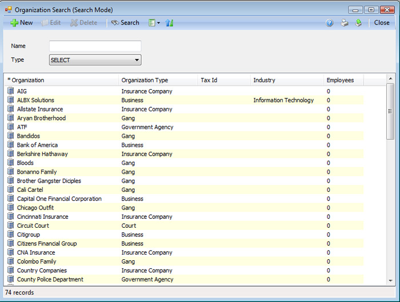
Task: Click the building icon for Cali Cartel
Action: (x=10, y=190)
